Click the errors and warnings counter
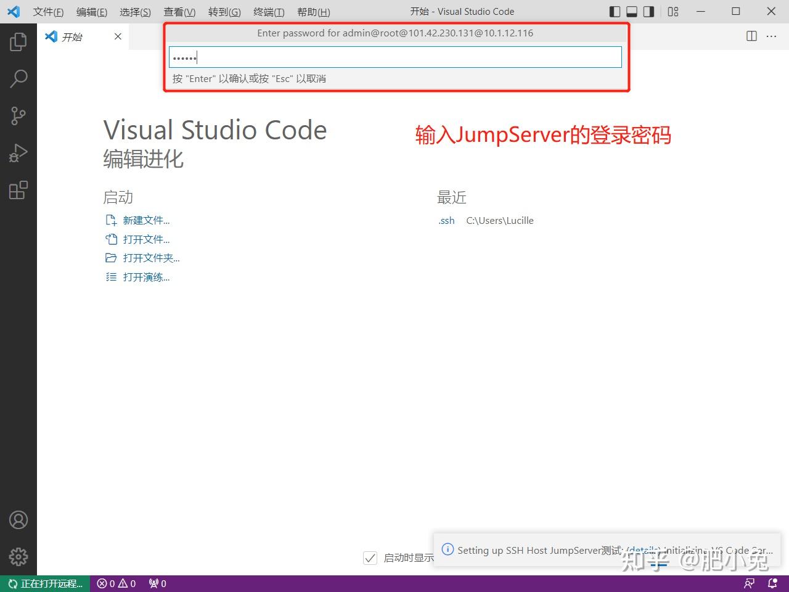This screenshot has width=789, height=592. 116,583
